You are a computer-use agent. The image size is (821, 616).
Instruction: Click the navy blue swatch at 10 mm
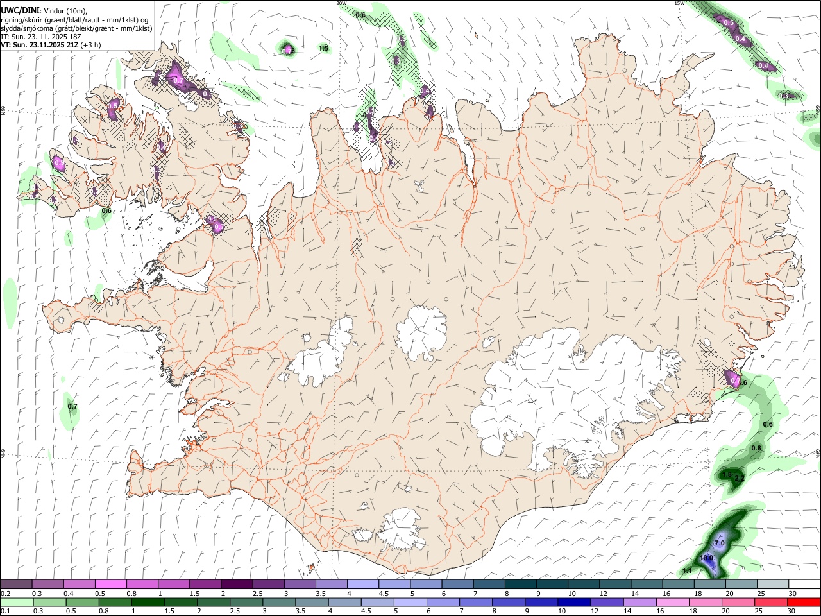click(x=574, y=602)
